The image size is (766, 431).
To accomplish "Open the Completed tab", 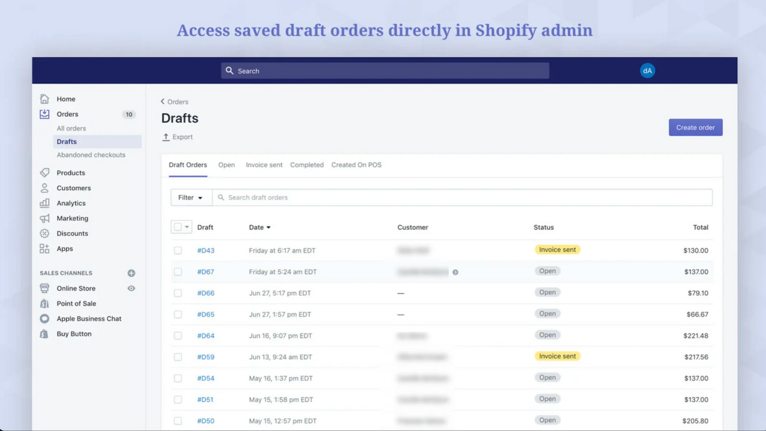I will click(306, 165).
